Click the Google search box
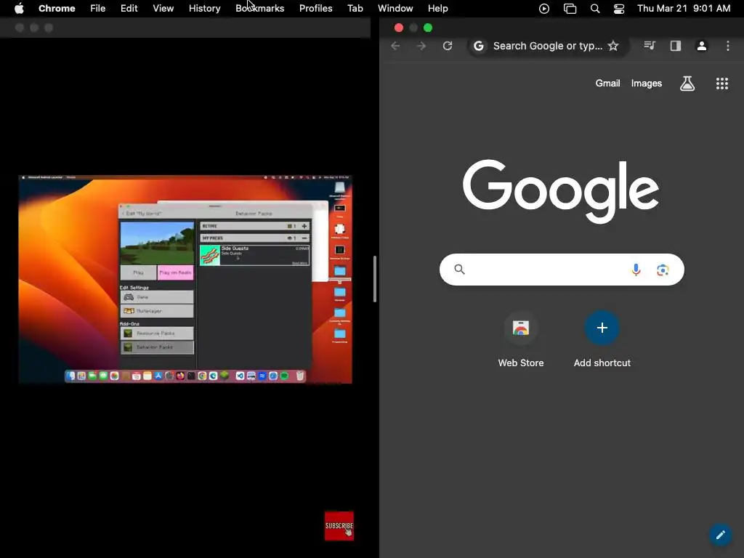 (x=562, y=270)
